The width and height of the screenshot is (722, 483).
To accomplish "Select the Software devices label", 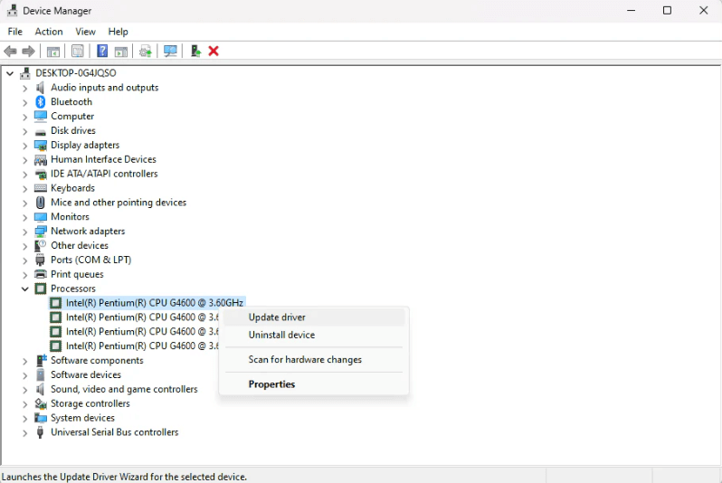I will (x=86, y=374).
